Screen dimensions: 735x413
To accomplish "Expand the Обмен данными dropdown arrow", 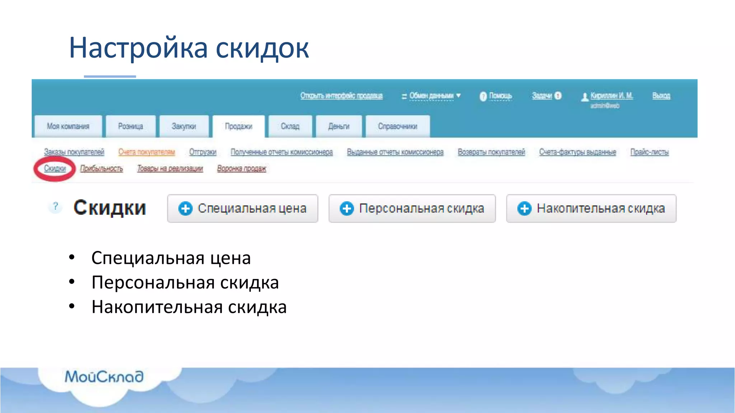I will (458, 95).
